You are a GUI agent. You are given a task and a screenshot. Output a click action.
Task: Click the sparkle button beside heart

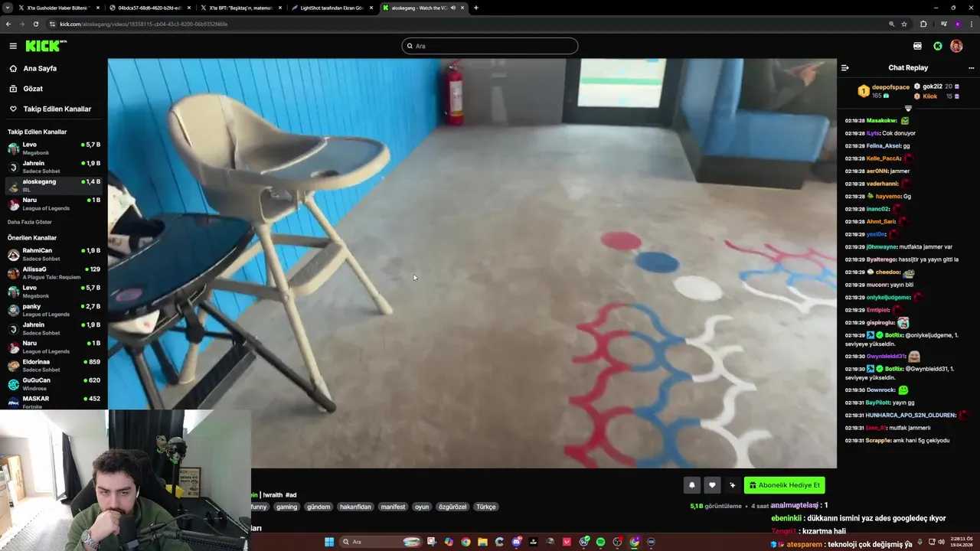click(x=732, y=485)
